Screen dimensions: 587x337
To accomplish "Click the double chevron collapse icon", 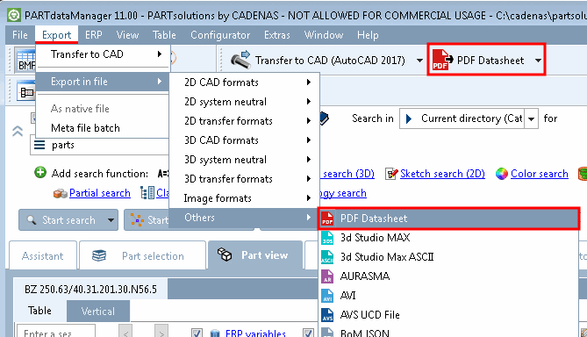I will 18,131.
